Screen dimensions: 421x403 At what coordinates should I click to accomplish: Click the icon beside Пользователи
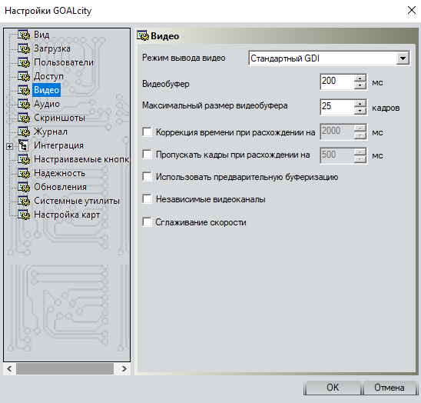coord(24,62)
